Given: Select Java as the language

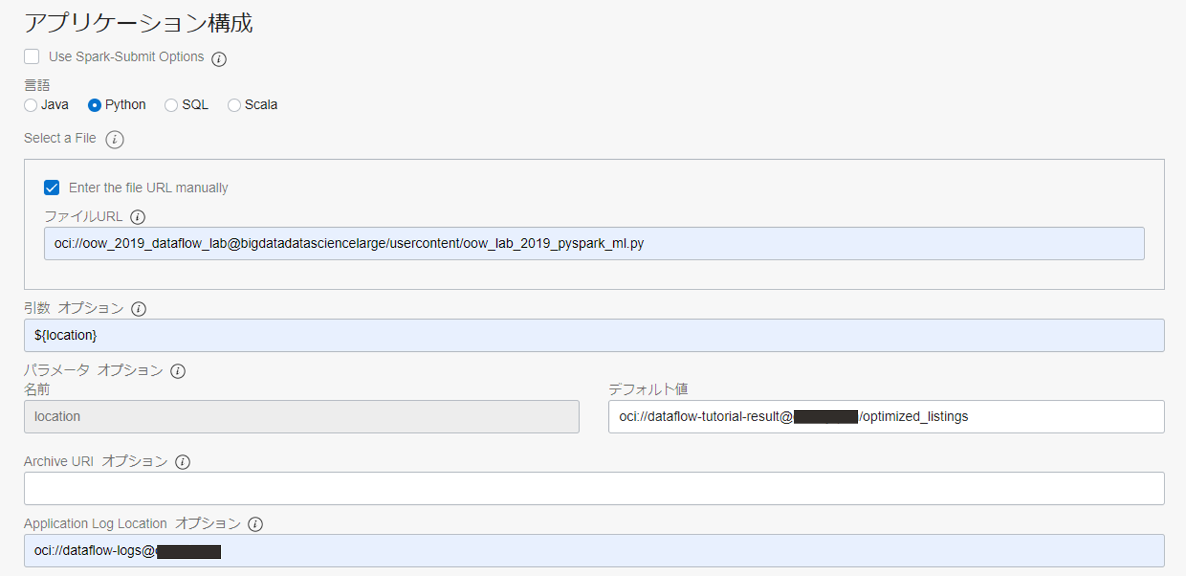Looking at the screenshot, I should (31, 105).
